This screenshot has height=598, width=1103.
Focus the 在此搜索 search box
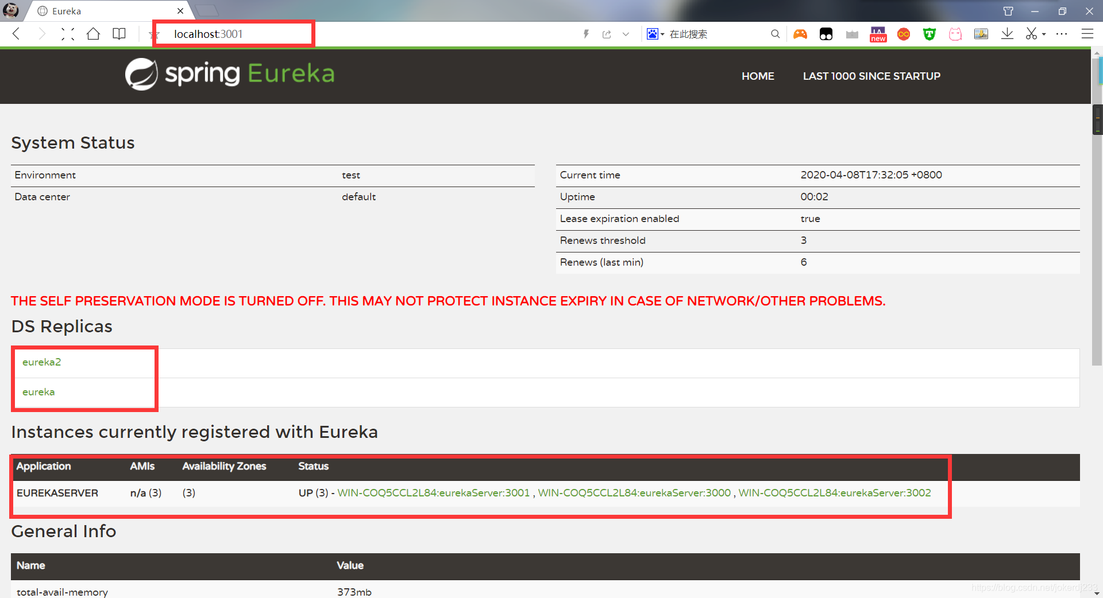[x=718, y=34]
